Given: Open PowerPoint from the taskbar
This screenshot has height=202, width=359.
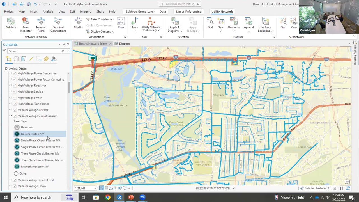Looking at the screenshot, I should click(x=131, y=197).
